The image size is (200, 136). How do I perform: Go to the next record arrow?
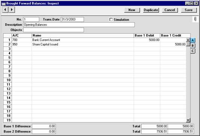point(12,10)
